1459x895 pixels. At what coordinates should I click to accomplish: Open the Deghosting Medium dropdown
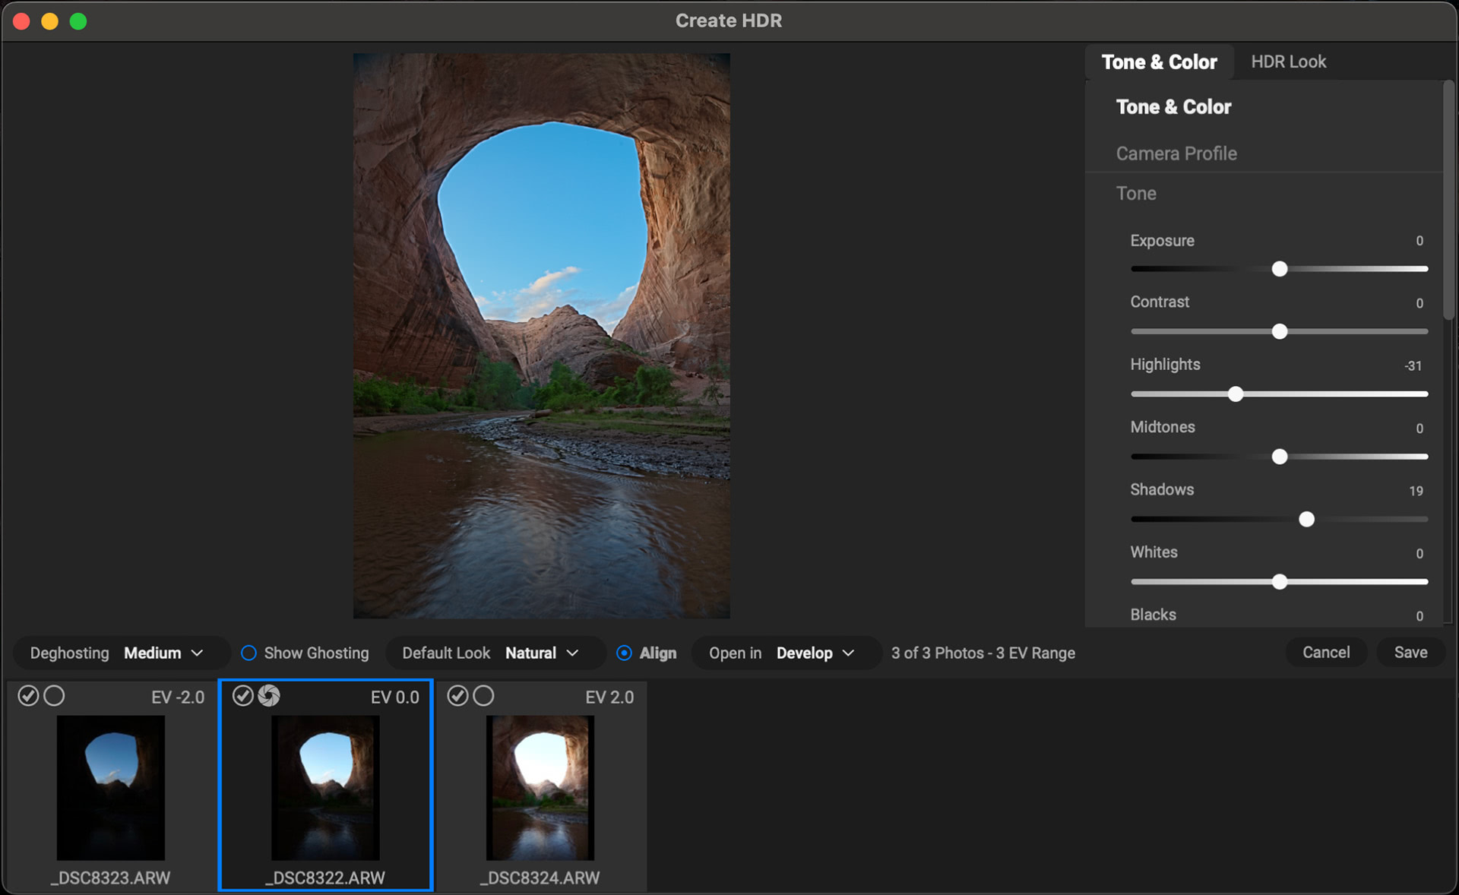coord(163,653)
